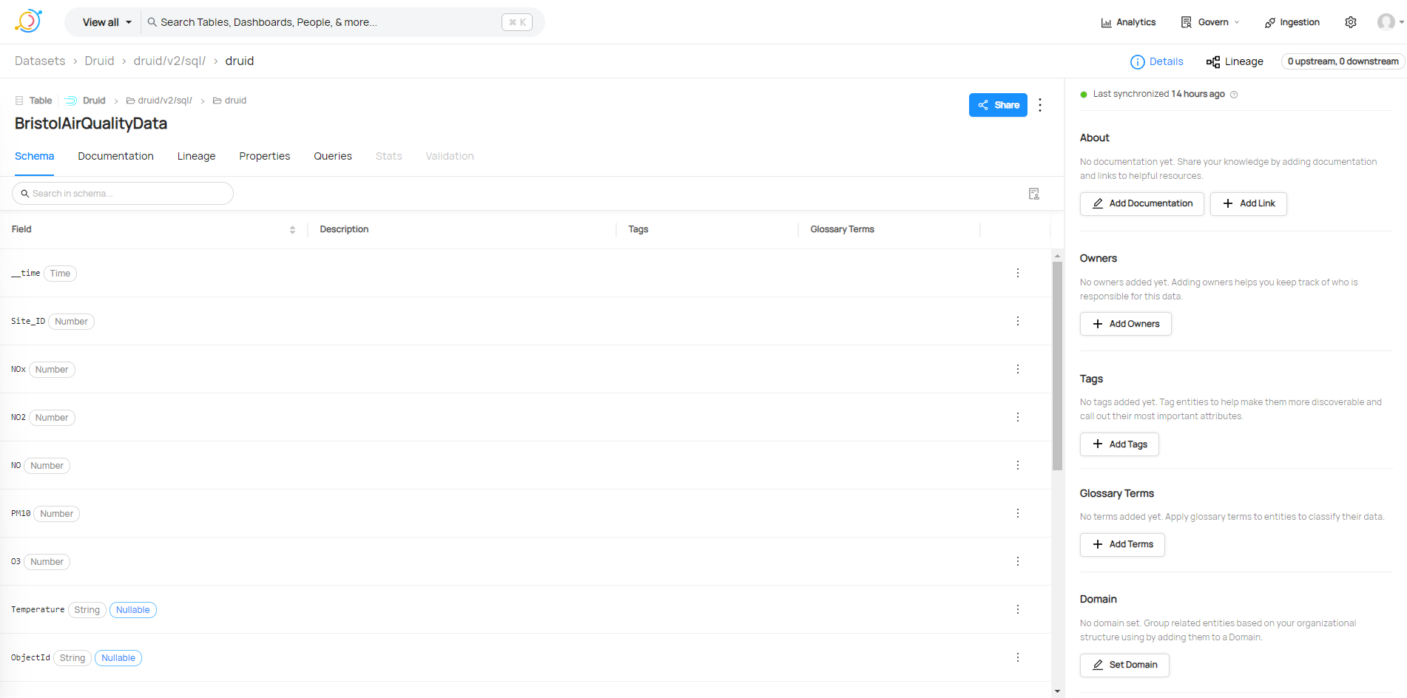This screenshot has height=698, width=1407.
Task: Click Set Domain button
Action: tap(1125, 665)
